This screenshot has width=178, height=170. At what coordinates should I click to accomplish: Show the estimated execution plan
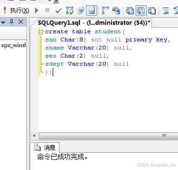click(69, 10)
